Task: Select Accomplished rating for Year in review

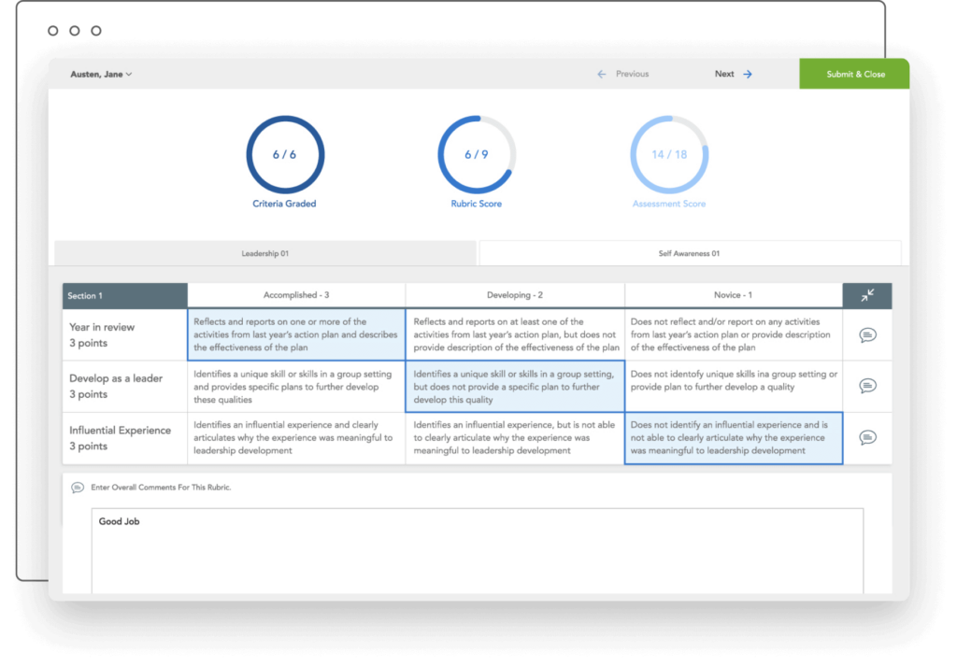Action: (296, 334)
